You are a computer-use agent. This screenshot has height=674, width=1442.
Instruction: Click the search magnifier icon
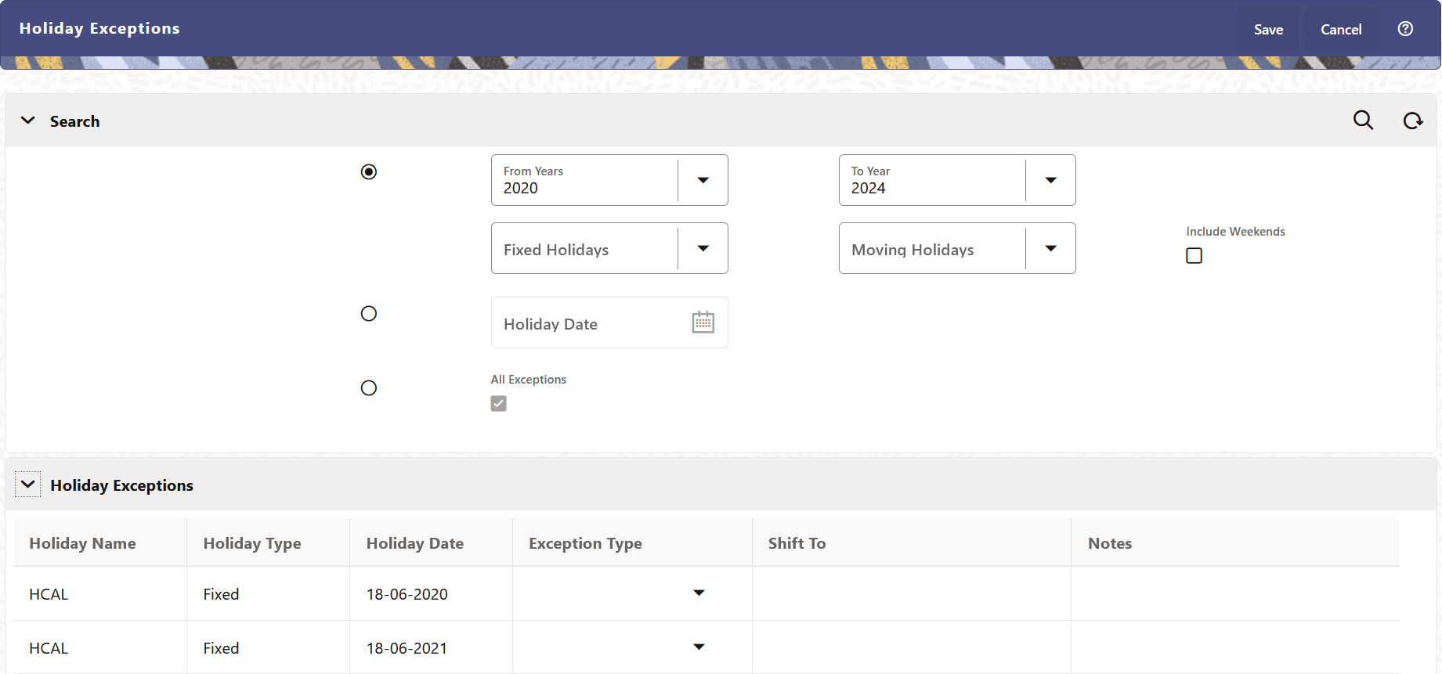[x=1363, y=121]
